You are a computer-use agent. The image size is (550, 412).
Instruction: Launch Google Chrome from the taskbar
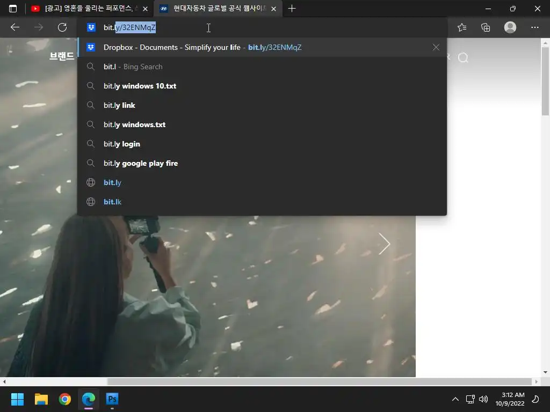pos(65,399)
